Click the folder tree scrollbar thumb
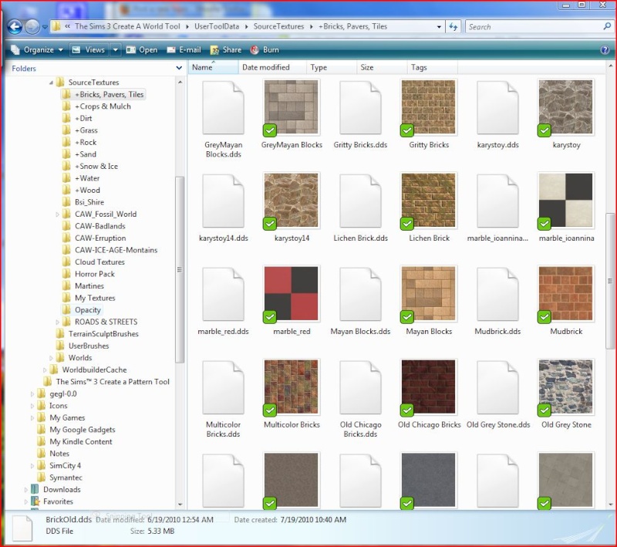 pyautogui.click(x=180, y=269)
